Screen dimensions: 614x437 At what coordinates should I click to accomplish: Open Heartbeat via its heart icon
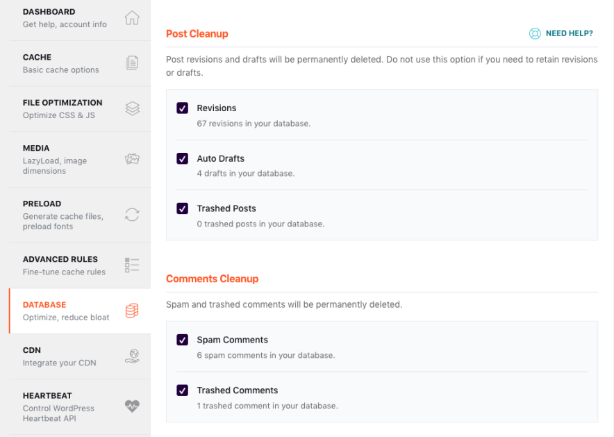pos(132,406)
